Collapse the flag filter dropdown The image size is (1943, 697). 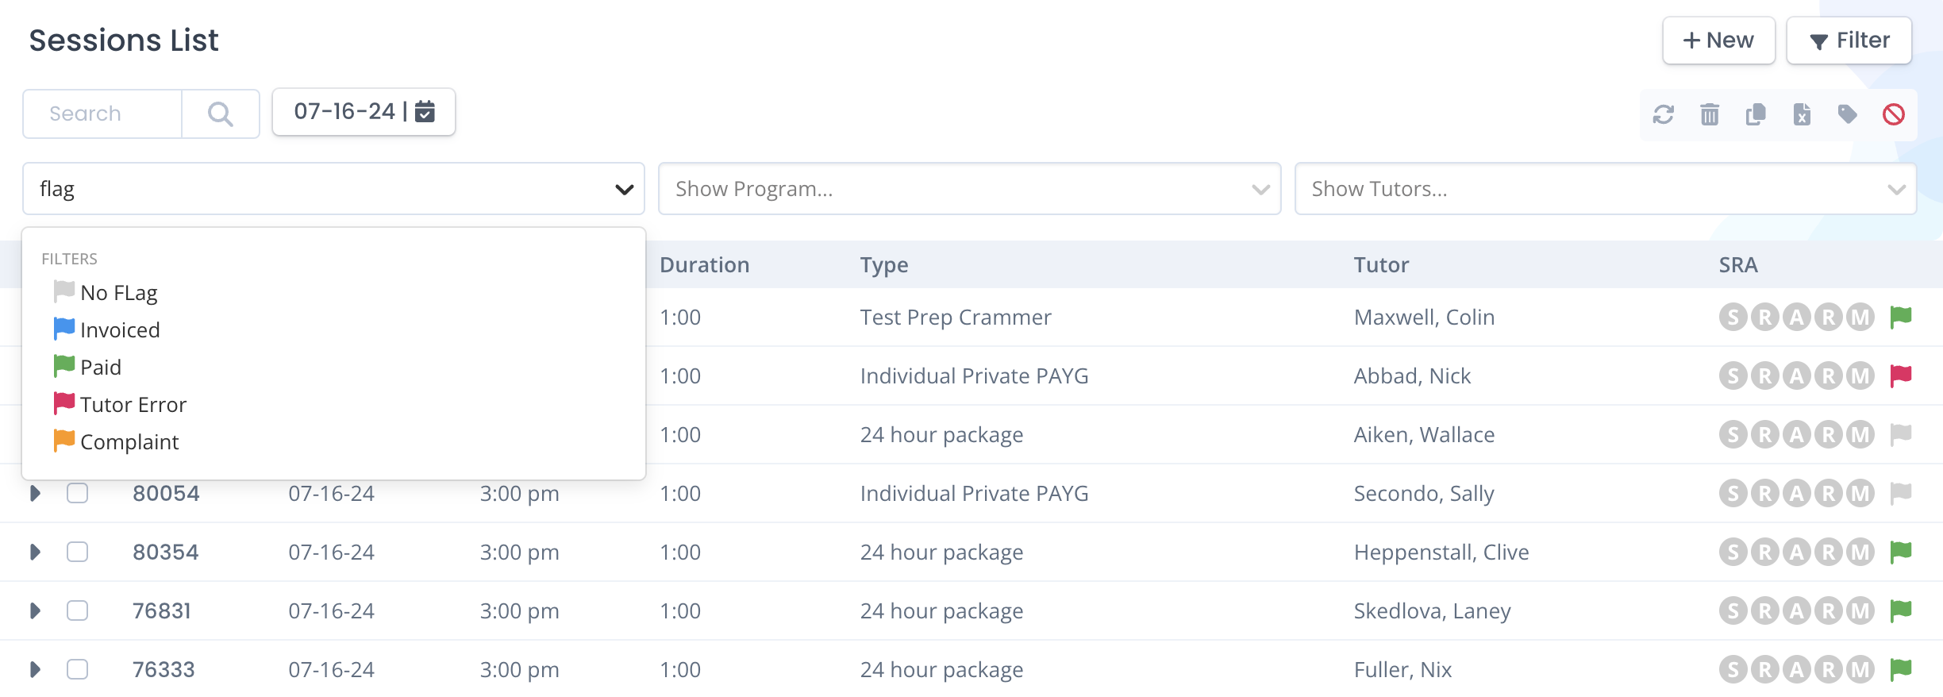625,189
